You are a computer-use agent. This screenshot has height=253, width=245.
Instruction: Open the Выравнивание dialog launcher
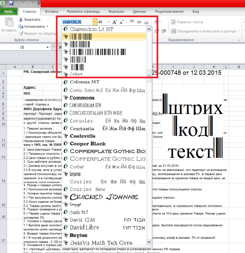coord(239,40)
